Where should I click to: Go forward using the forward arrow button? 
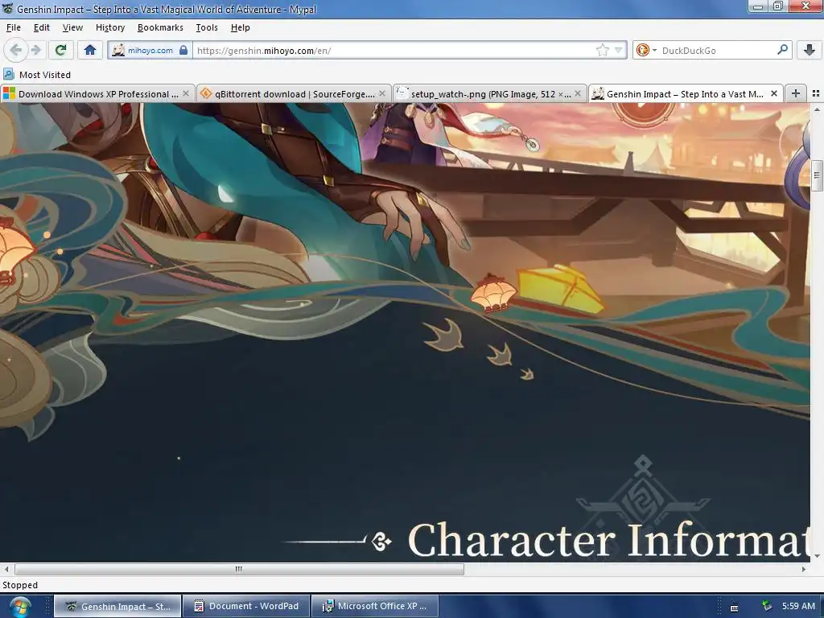coord(36,50)
